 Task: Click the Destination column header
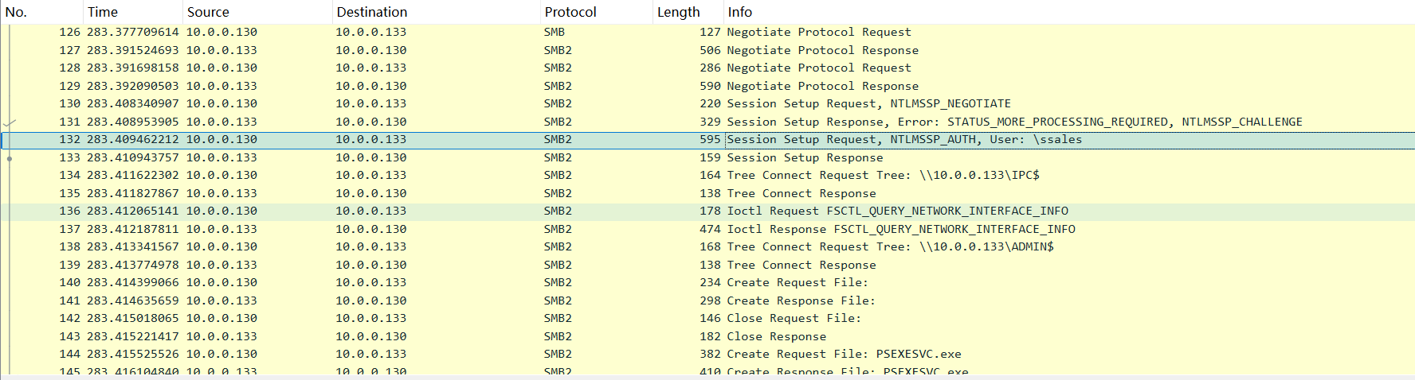pyautogui.click(x=371, y=12)
